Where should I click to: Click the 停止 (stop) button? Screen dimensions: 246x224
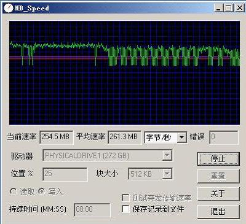218,159
